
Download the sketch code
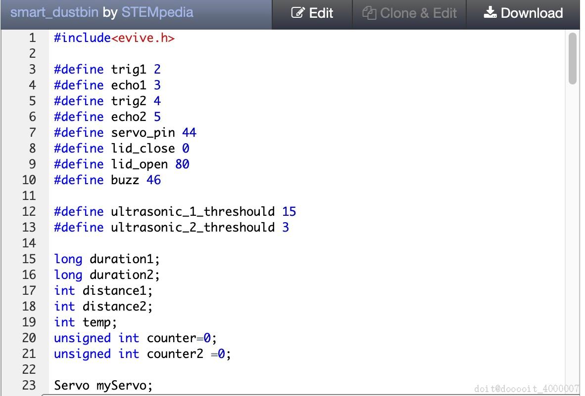coord(523,13)
